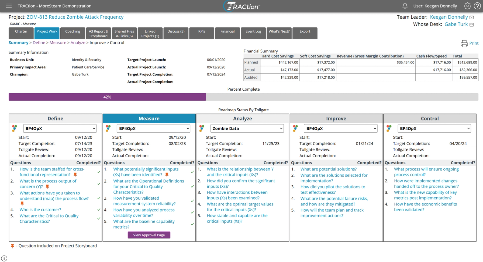
Task: Toggle completed check for Operational Definitions question
Action: point(192,186)
